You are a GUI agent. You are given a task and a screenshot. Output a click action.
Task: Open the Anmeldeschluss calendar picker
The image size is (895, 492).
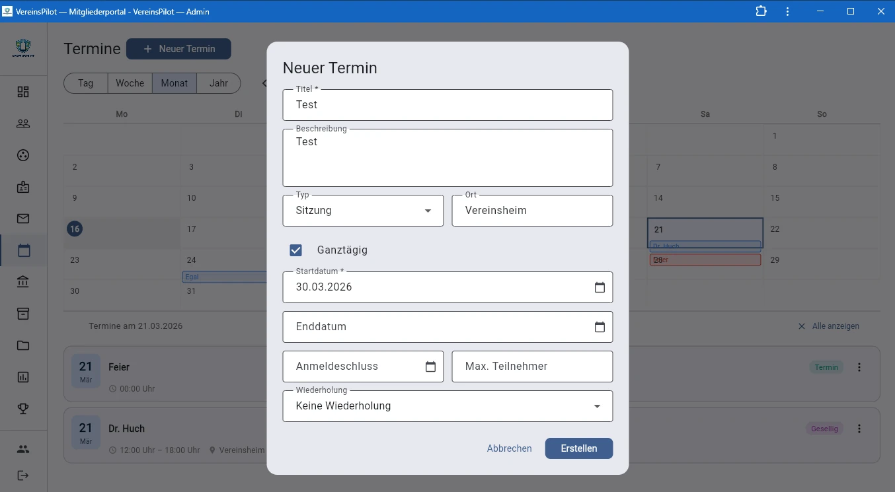pos(431,366)
